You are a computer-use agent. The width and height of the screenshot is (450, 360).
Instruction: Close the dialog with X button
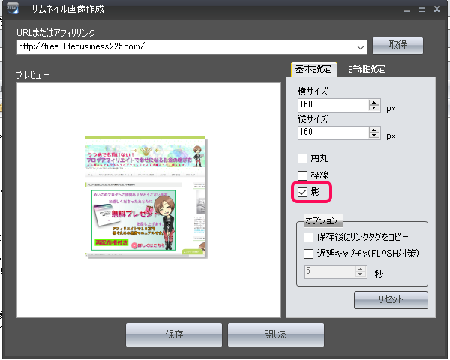click(x=439, y=10)
